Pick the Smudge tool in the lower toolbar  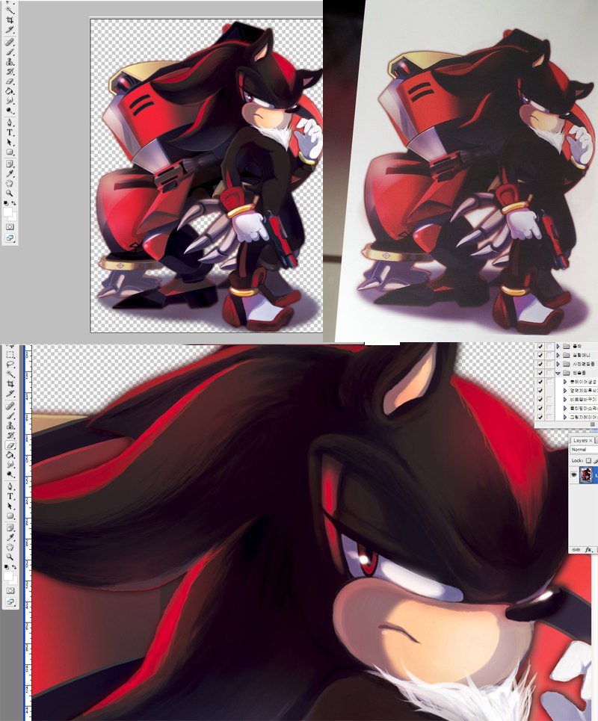coord(10,465)
